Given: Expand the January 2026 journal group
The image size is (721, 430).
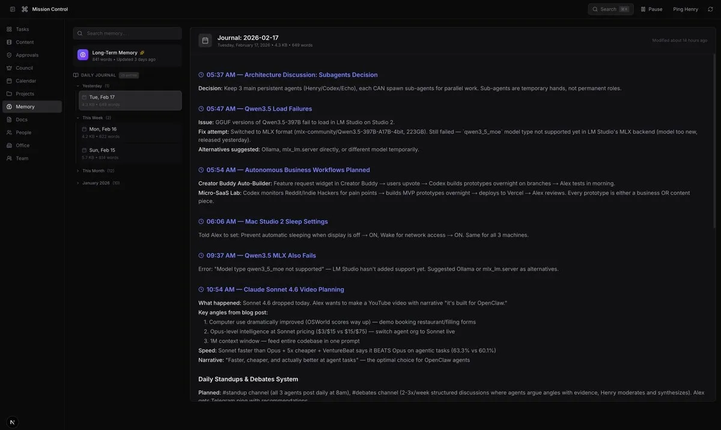Looking at the screenshot, I should tap(79, 183).
